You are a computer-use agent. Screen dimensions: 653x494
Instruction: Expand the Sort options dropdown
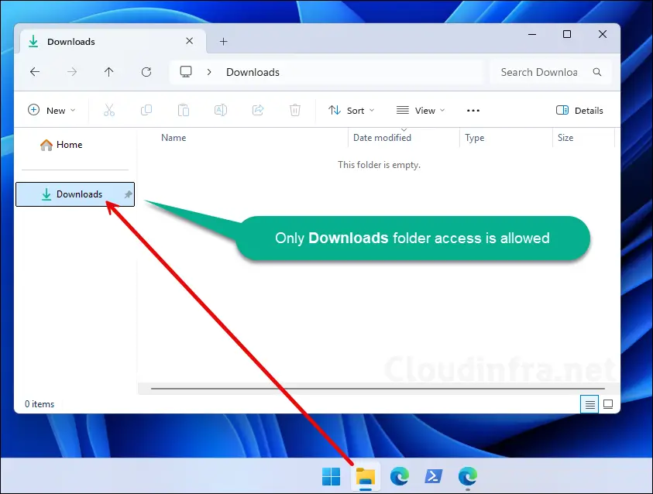coord(351,111)
